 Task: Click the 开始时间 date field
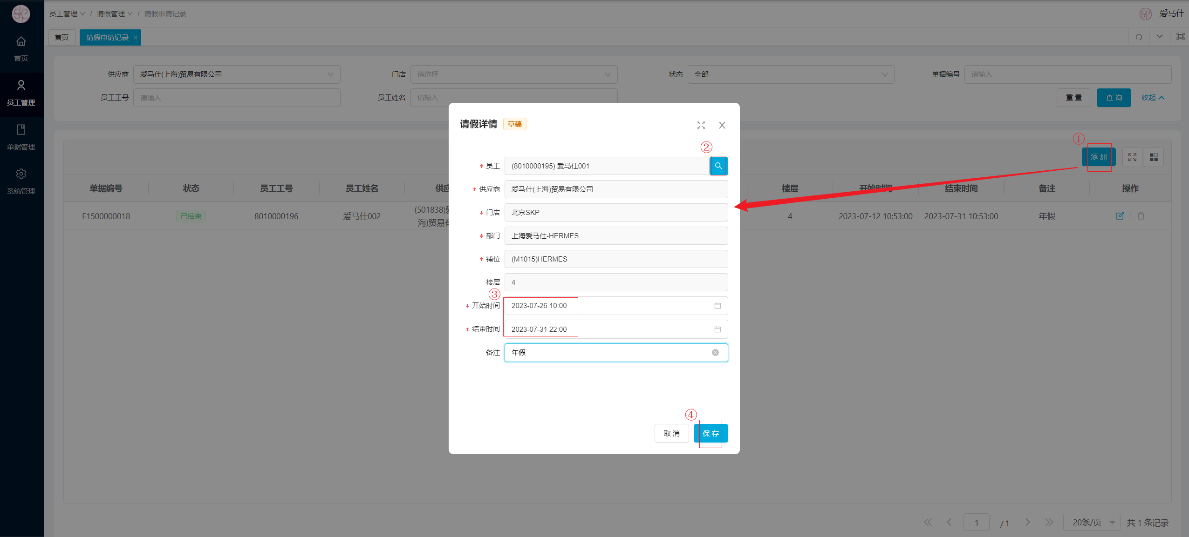pos(616,306)
